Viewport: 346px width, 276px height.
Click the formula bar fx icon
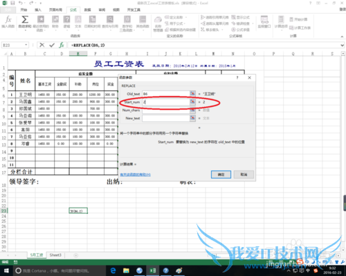point(62,45)
